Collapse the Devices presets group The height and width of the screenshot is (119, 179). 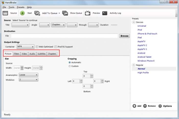pos(134,22)
